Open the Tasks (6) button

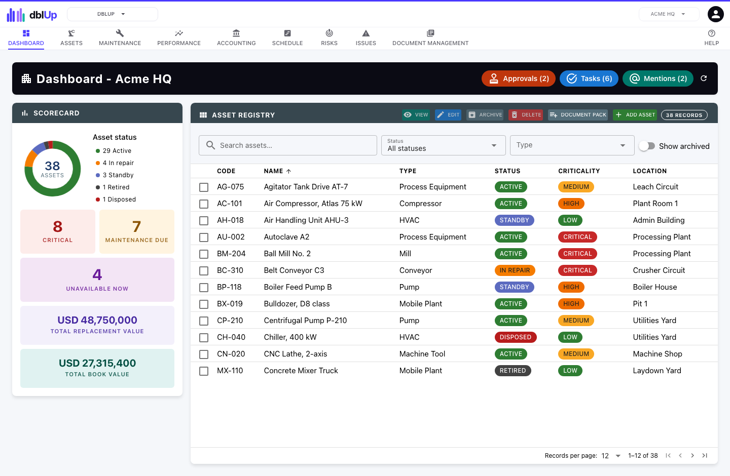(589, 78)
